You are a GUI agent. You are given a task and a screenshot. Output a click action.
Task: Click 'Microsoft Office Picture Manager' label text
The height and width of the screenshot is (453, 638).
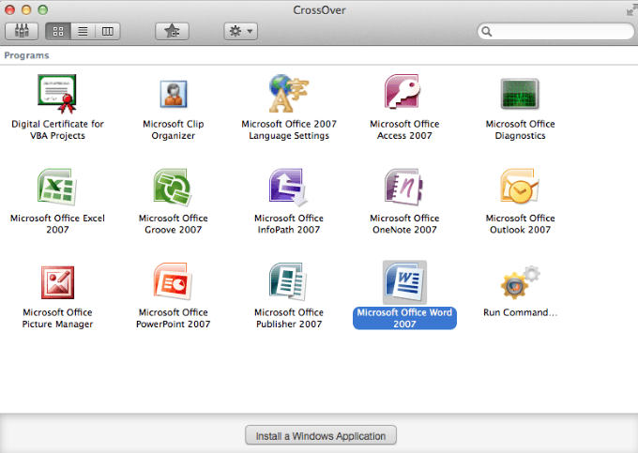click(57, 318)
